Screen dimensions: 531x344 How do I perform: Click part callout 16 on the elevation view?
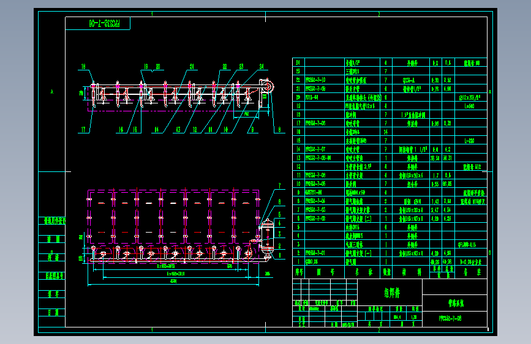[121, 129]
